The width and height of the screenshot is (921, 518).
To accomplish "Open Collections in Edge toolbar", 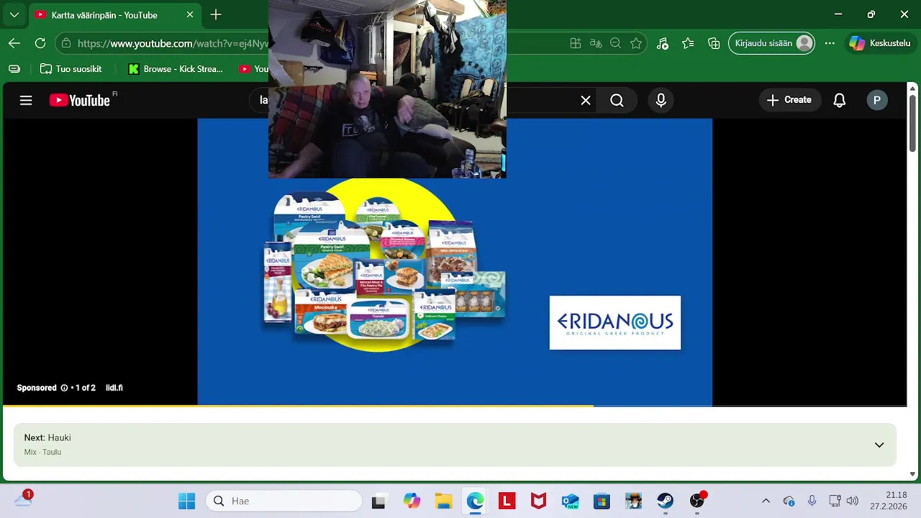I will tap(714, 43).
